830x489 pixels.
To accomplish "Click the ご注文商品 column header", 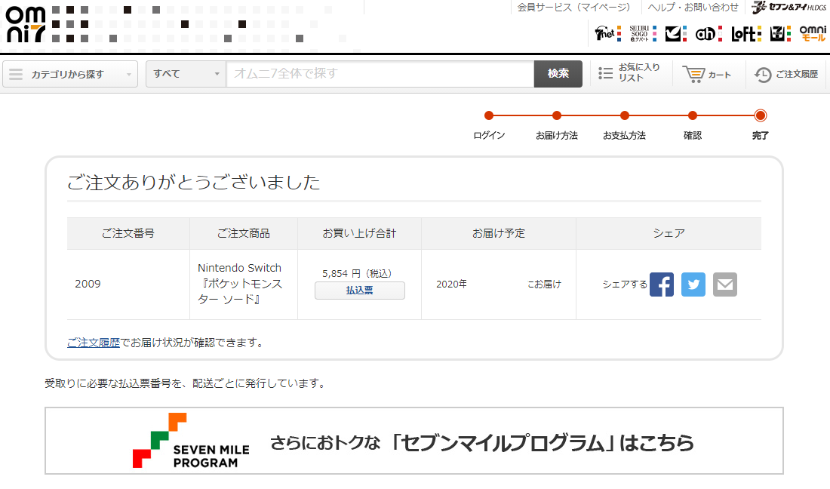I will [244, 233].
